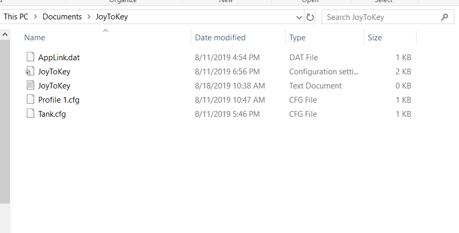Click inside the Search JoyToKey field
Viewport: 459px width, 233px height.
[380, 17]
